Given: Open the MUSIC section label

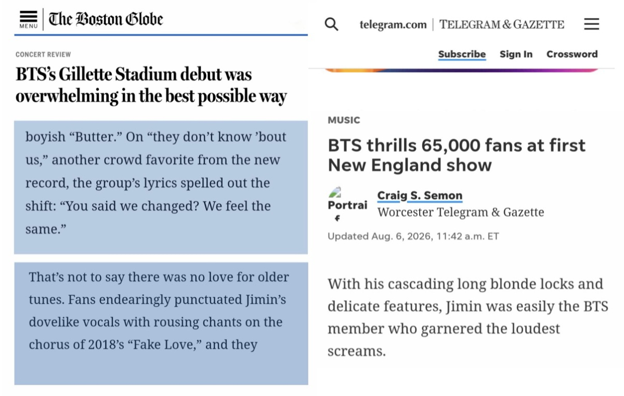Looking at the screenshot, I should click(x=344, y=120).
